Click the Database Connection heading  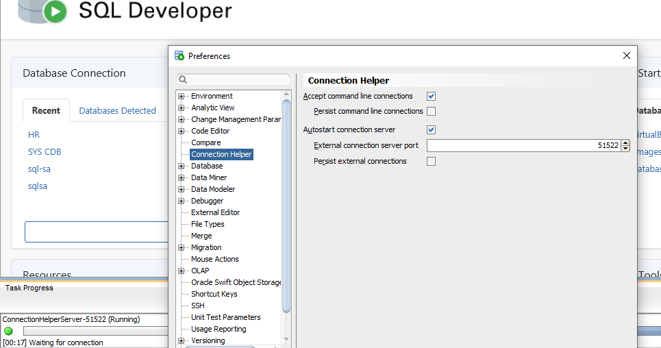tap(74, 73)
